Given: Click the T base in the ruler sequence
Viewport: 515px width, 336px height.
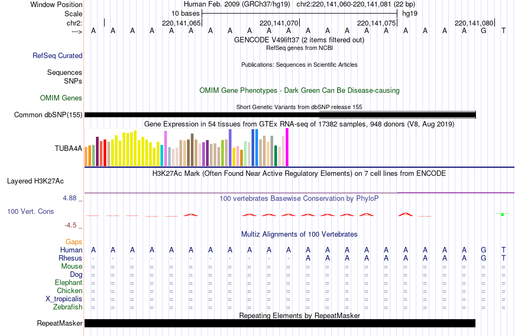Looking at the screenshot, I should [504, 31].
